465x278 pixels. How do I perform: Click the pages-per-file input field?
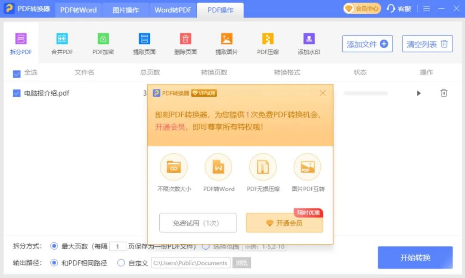pyautogui.click(x=118, y=246)
